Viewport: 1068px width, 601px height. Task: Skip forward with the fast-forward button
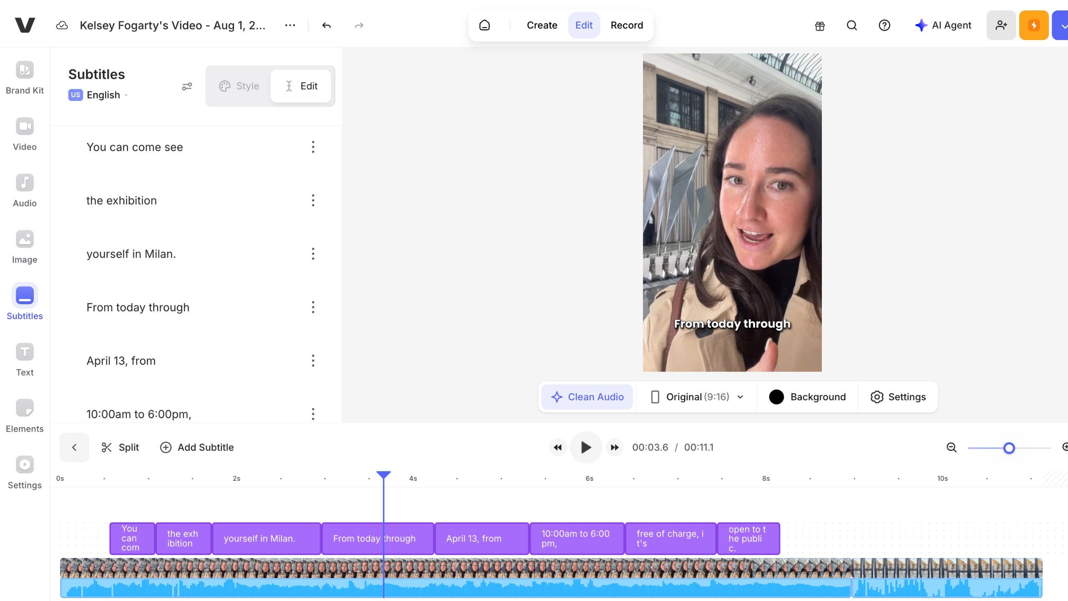615,447
